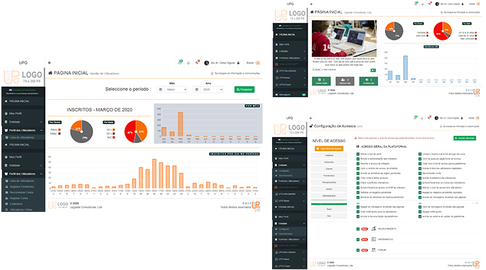Toggle the RECRUTAMENTO checkbox
Screen dimensions: 486x270
click(357, 229)
